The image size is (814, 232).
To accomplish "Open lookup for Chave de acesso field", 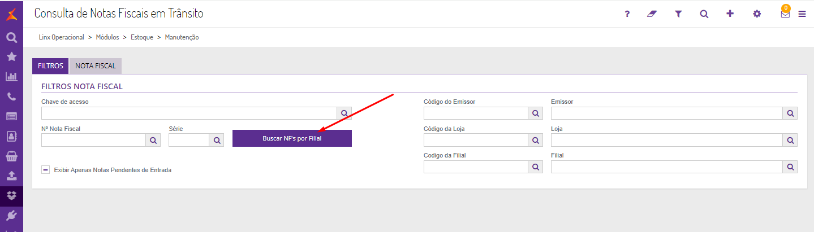I will point(344,113).
